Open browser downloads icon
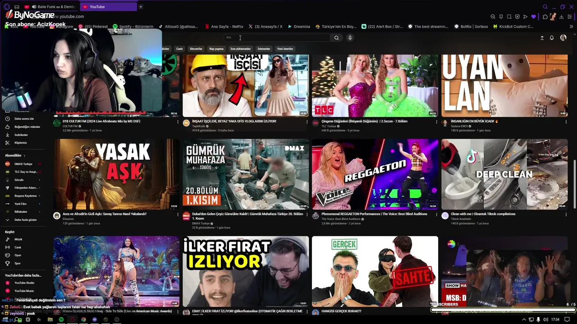This screenshot has width=577, height=324. [x=561, y=17]
